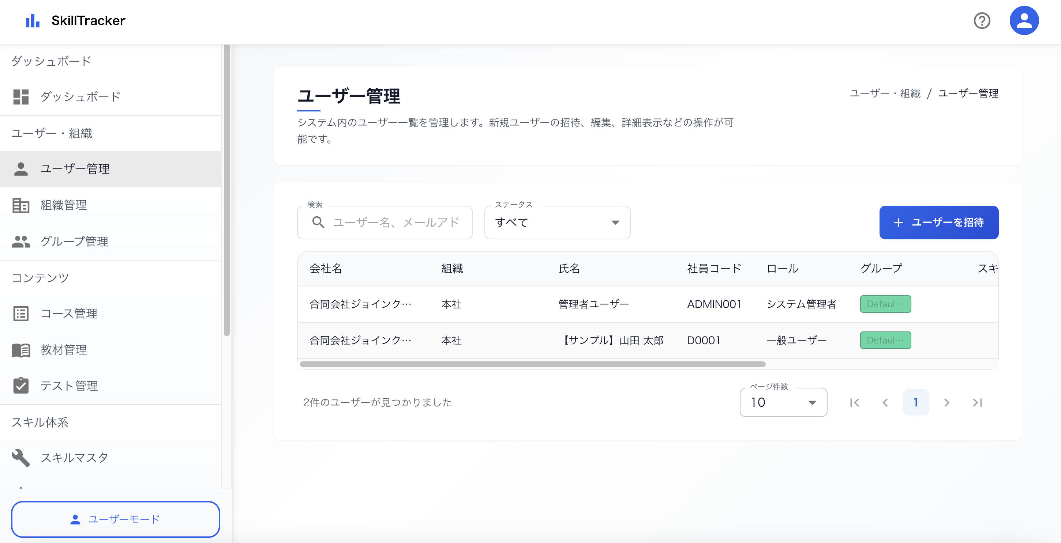Open the help question mark icon

click(x=982, y=20)
